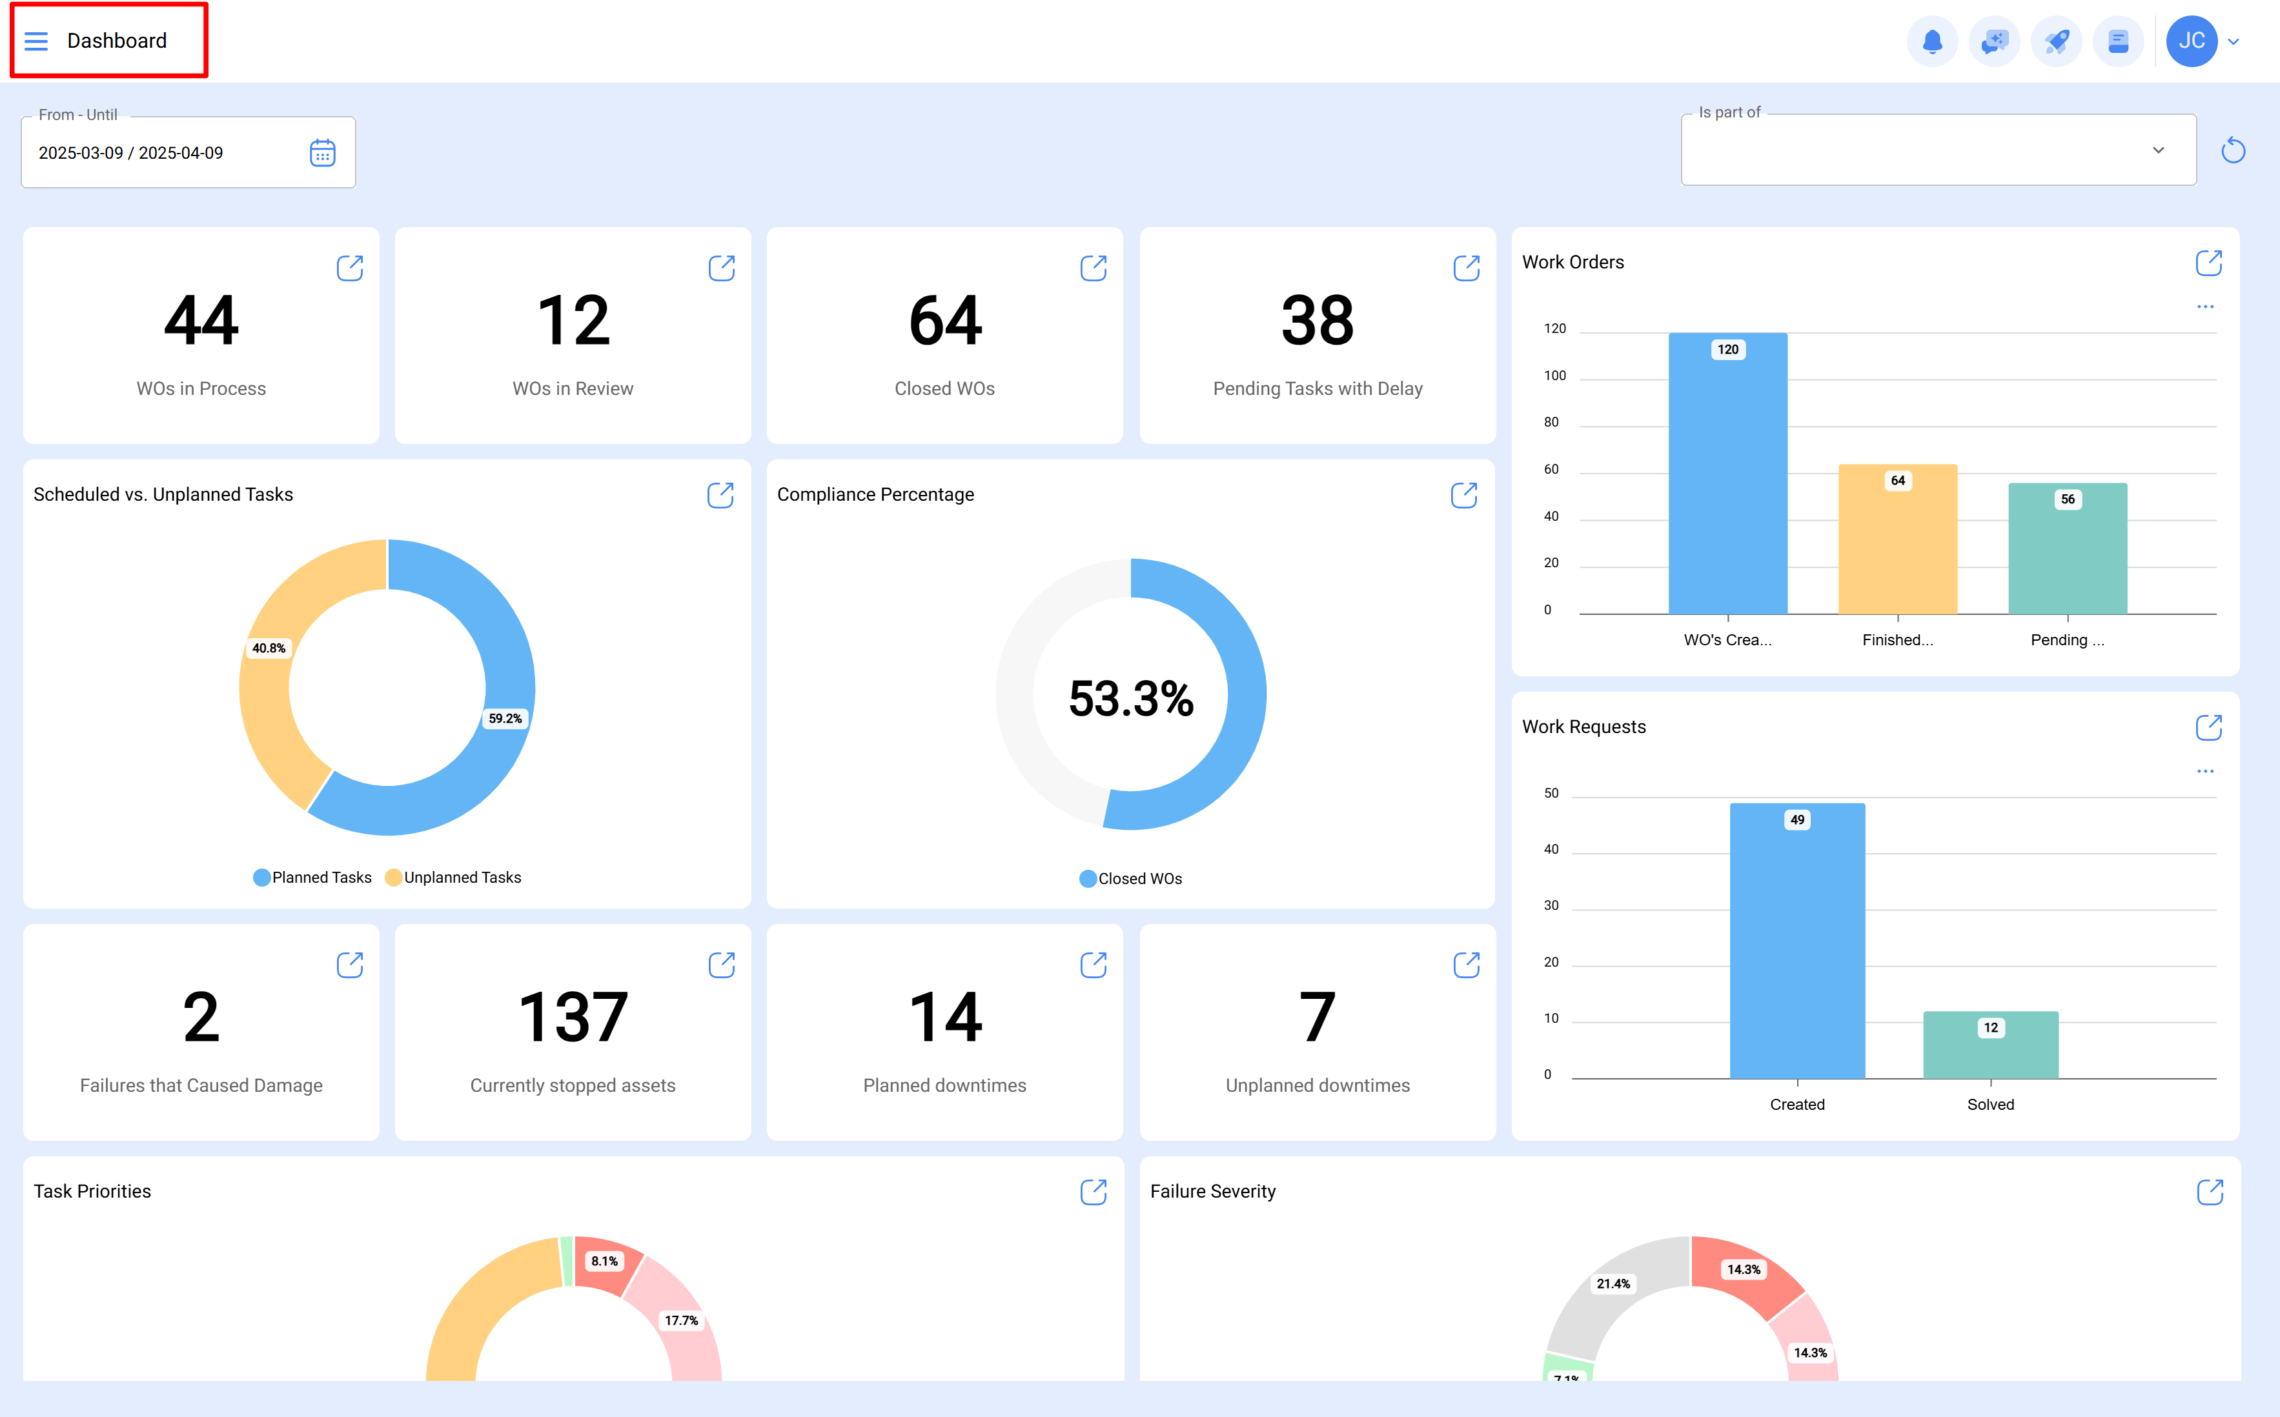Click the 53.3% compliance value
Image resolution: width=2280 pixels, height=1417 pixels.
1130,698
